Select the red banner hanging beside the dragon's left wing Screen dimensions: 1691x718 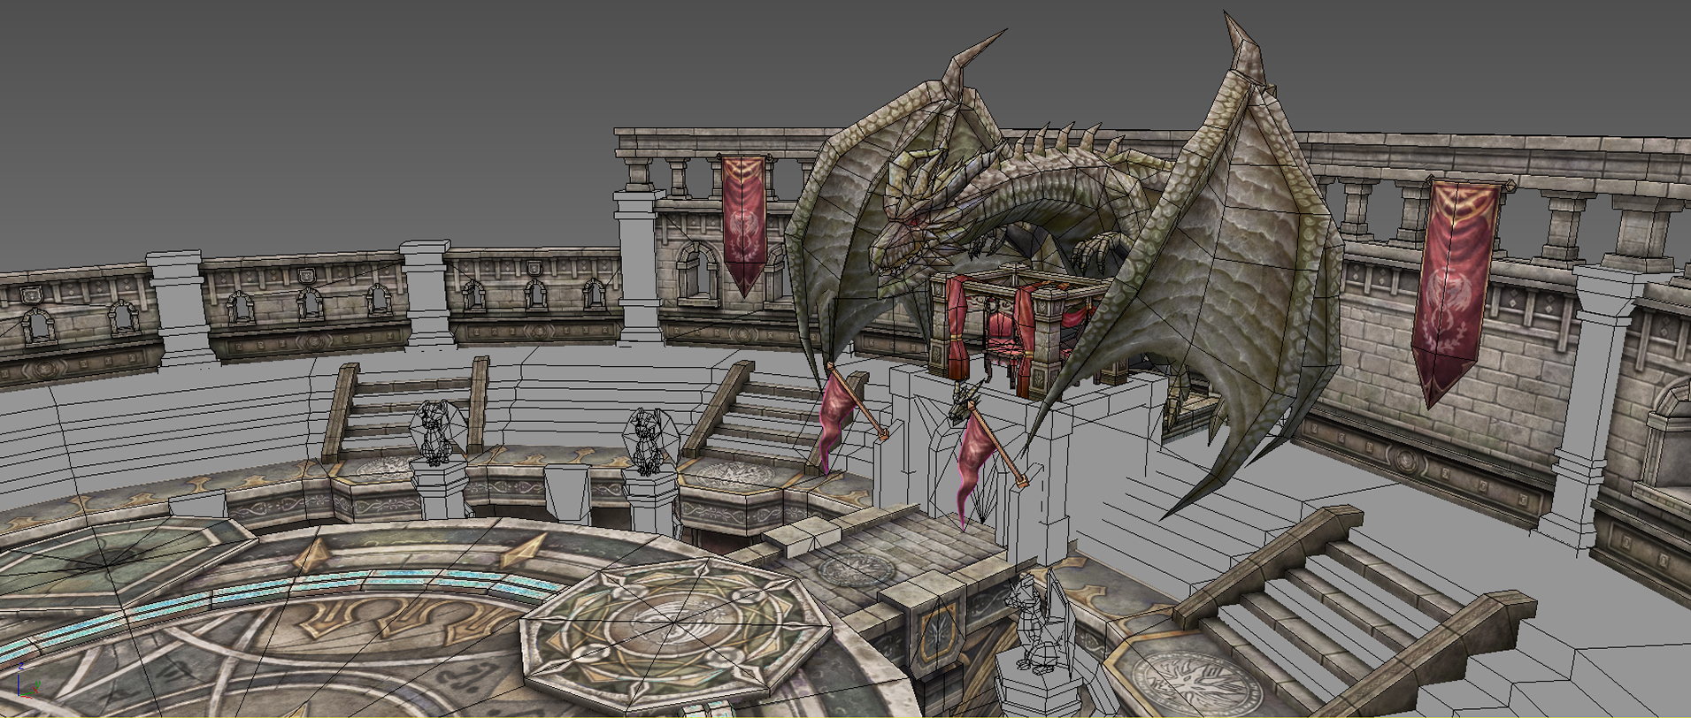click(743, 225)
